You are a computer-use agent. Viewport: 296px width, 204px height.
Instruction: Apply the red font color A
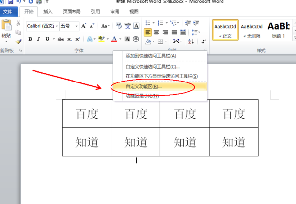pos(114,39)
